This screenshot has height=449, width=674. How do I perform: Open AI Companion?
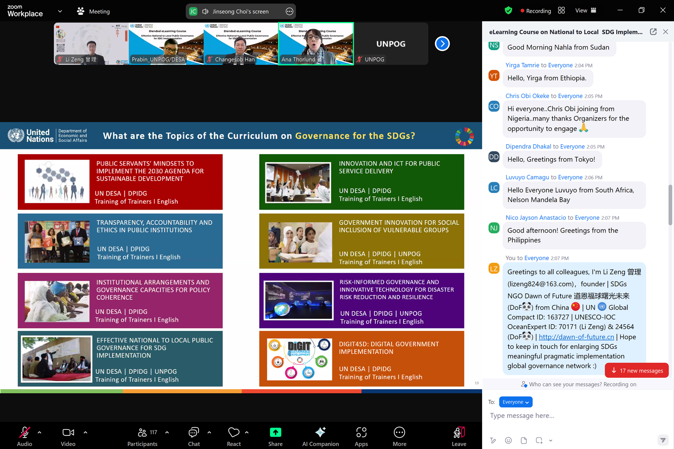click(x=320, y=436)
